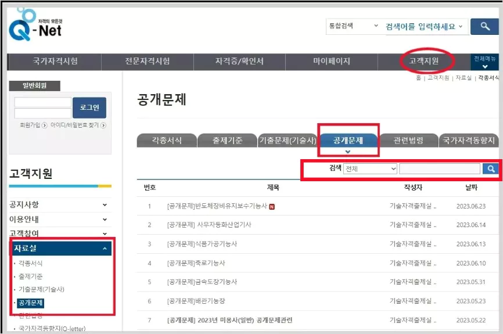The image size is (503, 334).
Task: Open 마이페이지 menu
Action: [x=332, y=62]
